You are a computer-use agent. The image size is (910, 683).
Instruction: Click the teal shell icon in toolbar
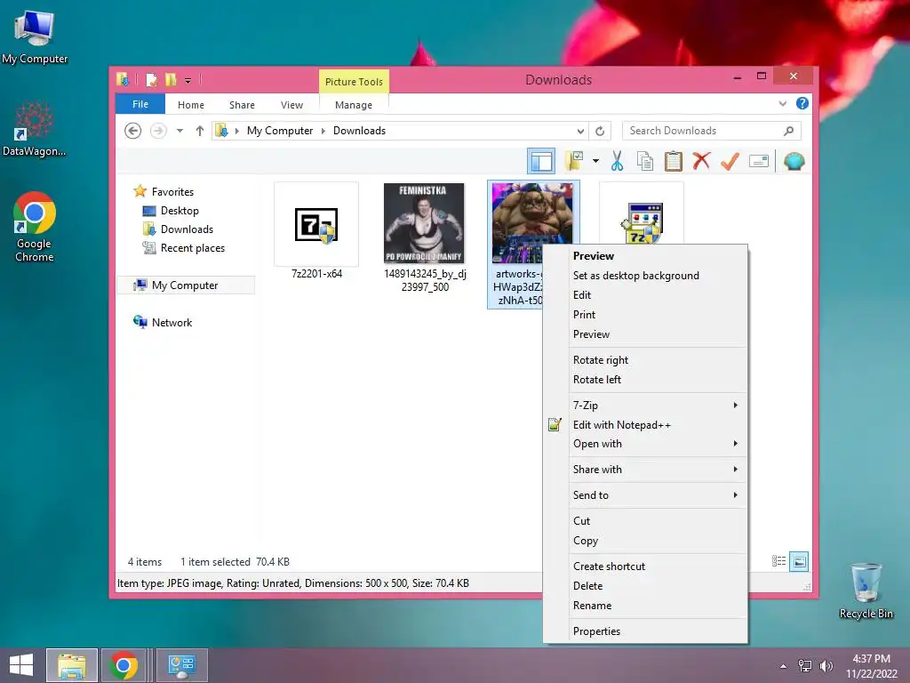click(794, 162)
